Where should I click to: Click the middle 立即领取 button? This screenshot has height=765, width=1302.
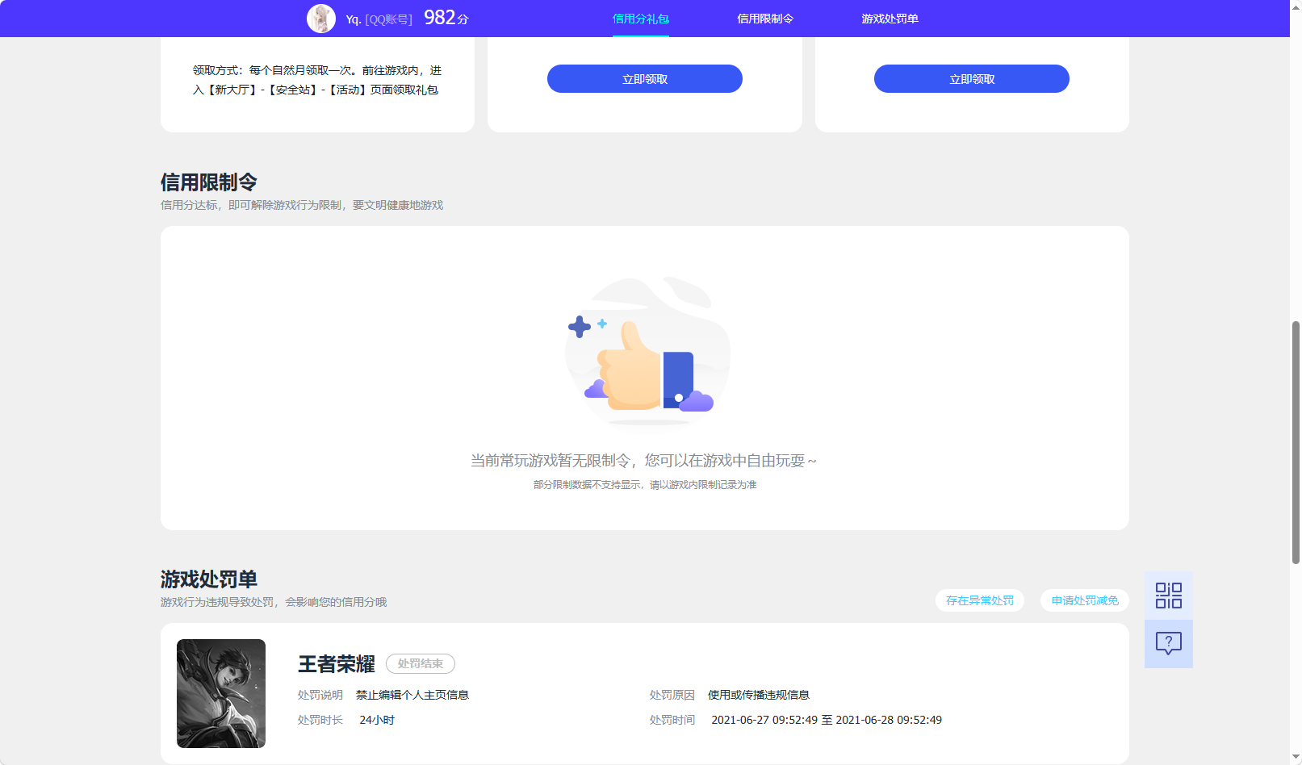click(645, 78)
